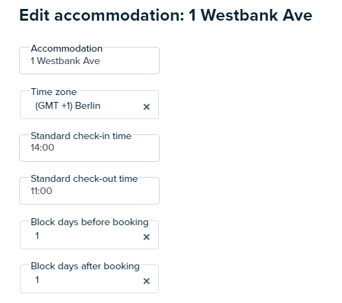Edit the Standard check-in time field
The width and height of the screenshot is (342, 303).
click(x=89, y=148)
